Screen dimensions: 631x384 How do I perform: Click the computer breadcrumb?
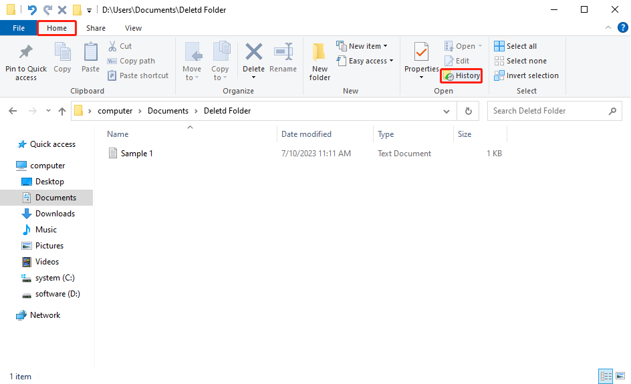tap(115, 111)
